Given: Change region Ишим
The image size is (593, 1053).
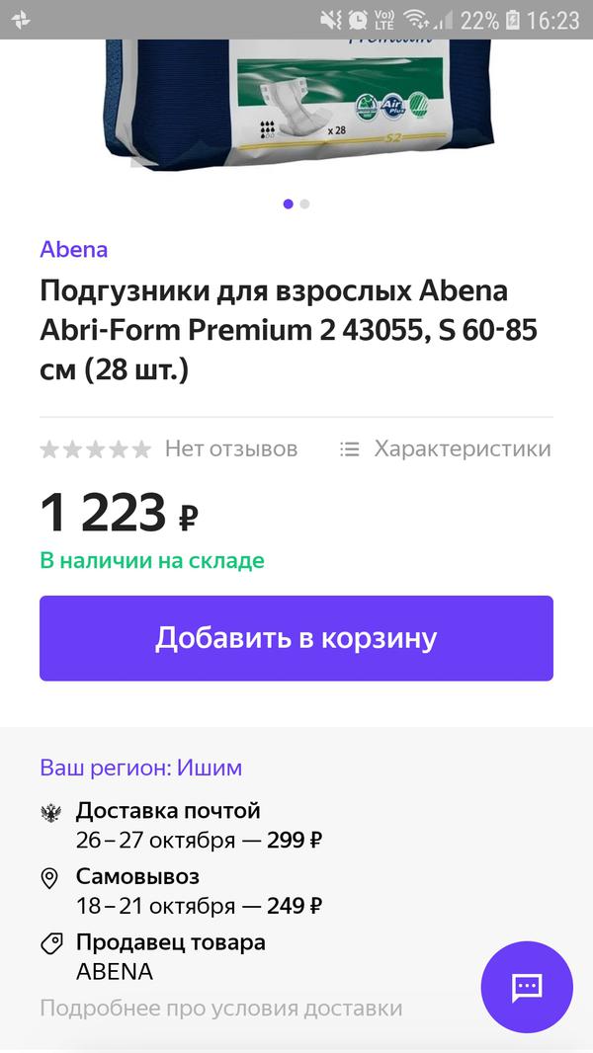Looking at the screenshot, I should [140, 768].
